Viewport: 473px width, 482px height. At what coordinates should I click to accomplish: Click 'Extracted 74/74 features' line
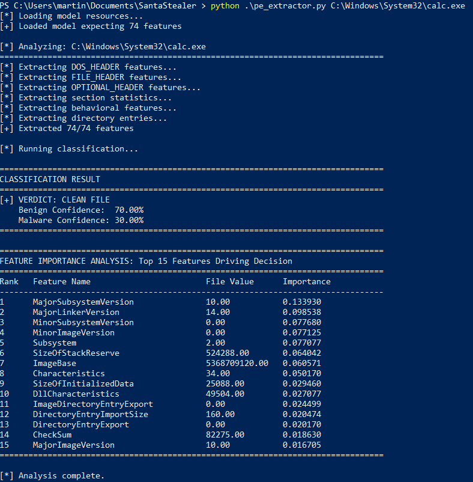[x=76, y=128]
